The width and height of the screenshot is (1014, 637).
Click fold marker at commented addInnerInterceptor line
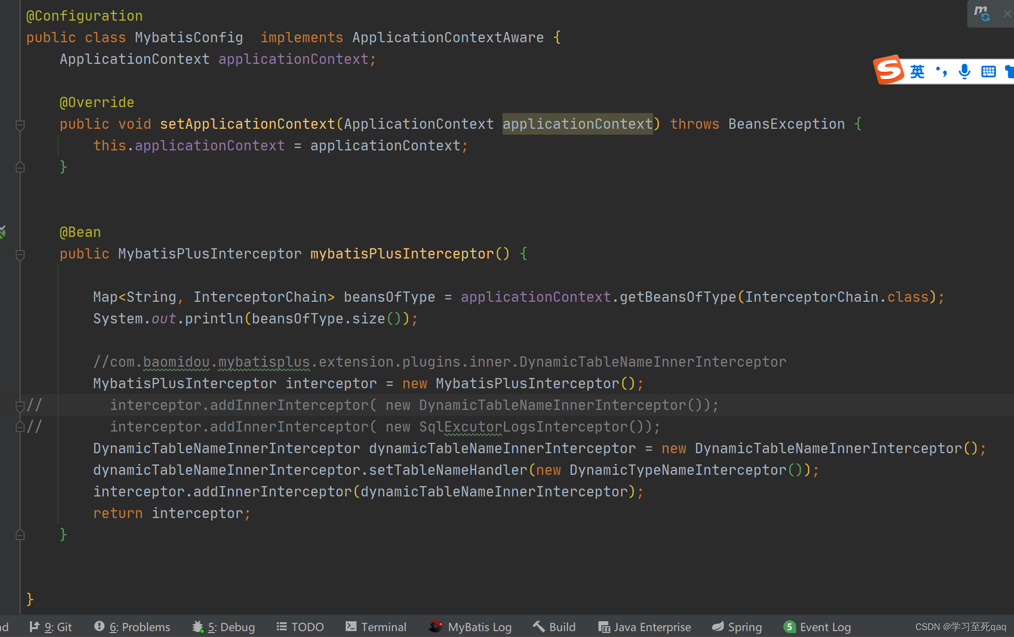(x=20, y=406)
